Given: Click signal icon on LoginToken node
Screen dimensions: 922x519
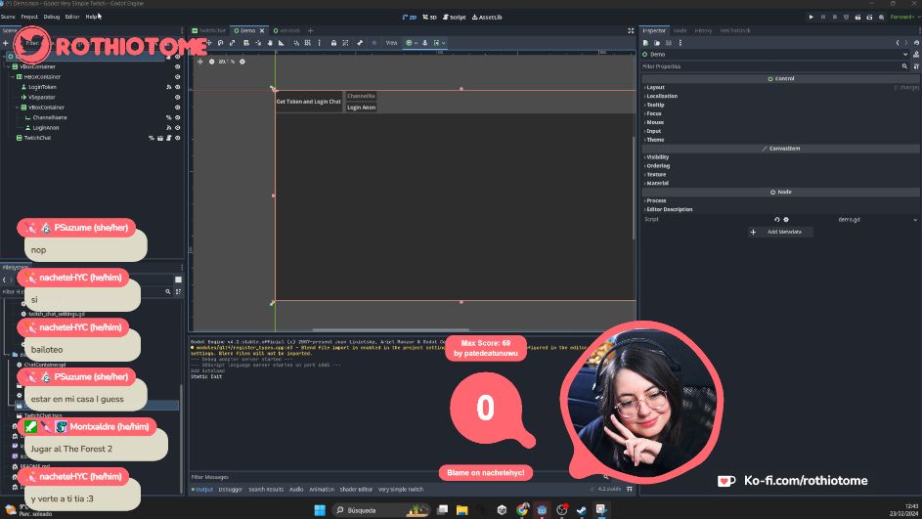Looking at the screenshot, I should tap(169, 87).
